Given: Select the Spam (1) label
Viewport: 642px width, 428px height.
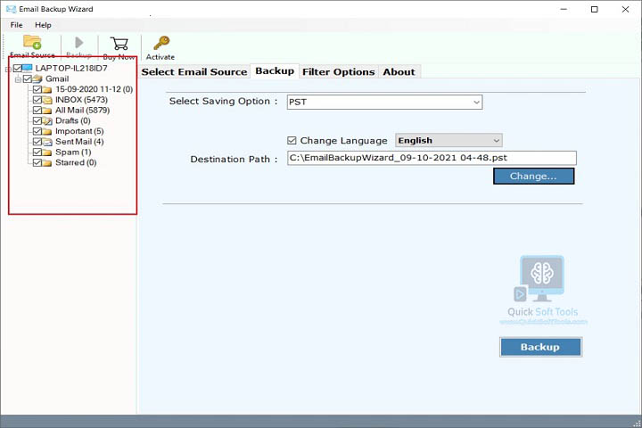Looking at the screenshot, I should 73,152.
